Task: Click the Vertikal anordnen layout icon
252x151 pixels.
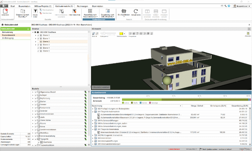Action: pyautogui.click(x=156, y=11)
